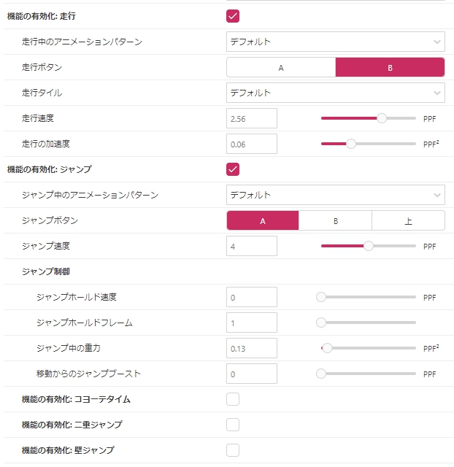This screenshot has width=454, height=467.
Task: Select button B for 走行ボタン
Action: (x=390, y=67)
